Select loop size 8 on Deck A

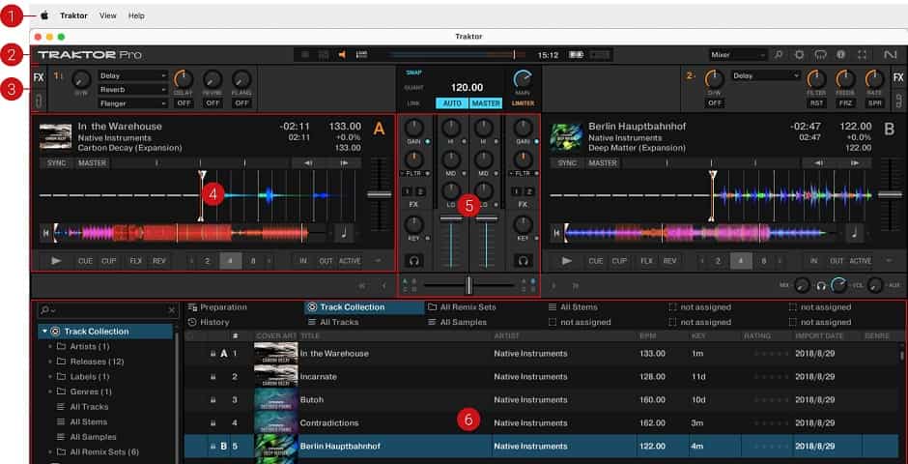(x=253, y=261)
